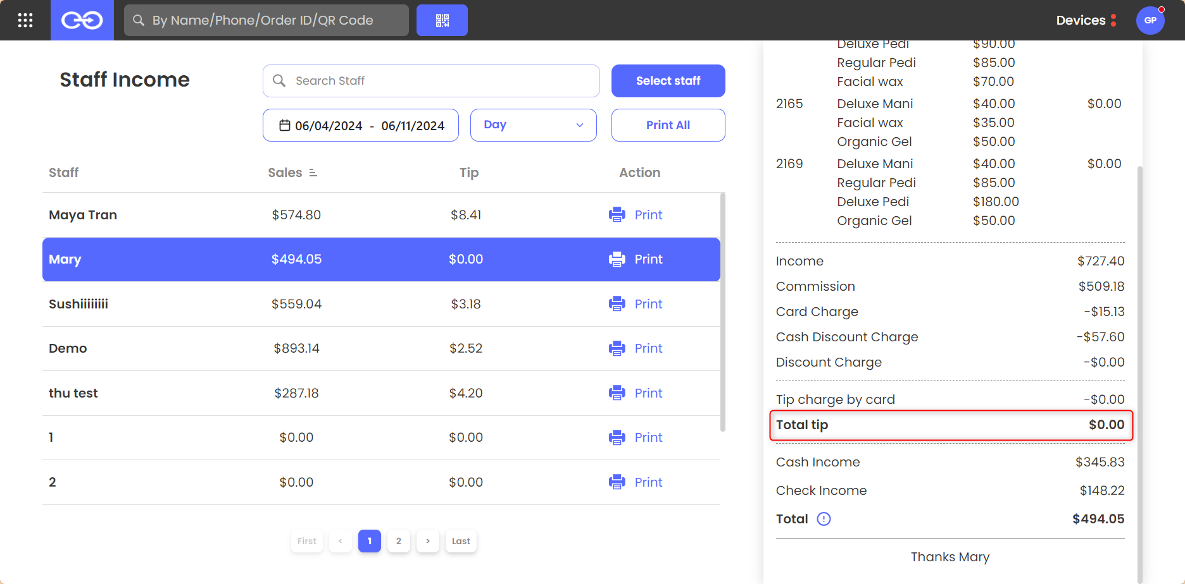This screenshot has height=584, width=1185.
Task: Open the GP profile avatar
Action: pyautogui.click(x=1150, y=20)
